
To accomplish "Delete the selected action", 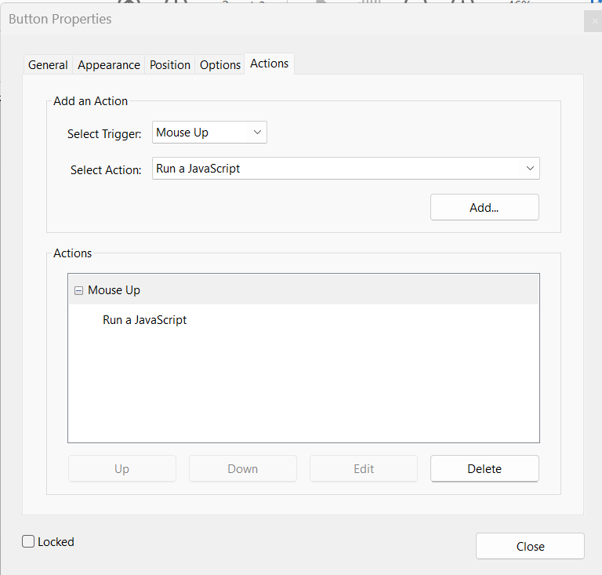I will click(x=484, y=468).
